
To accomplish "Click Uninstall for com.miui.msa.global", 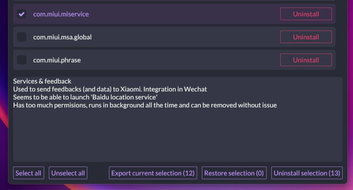I will [306, 37].
